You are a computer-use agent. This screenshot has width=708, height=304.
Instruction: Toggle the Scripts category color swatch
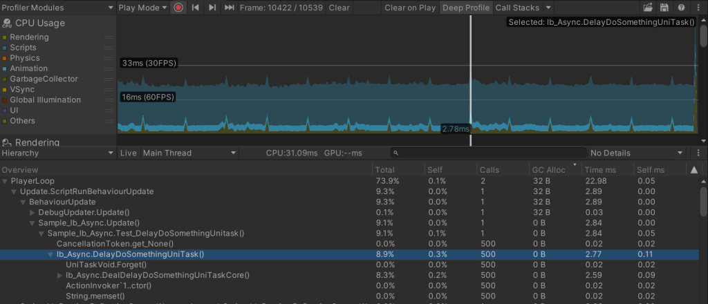[5, 48]
